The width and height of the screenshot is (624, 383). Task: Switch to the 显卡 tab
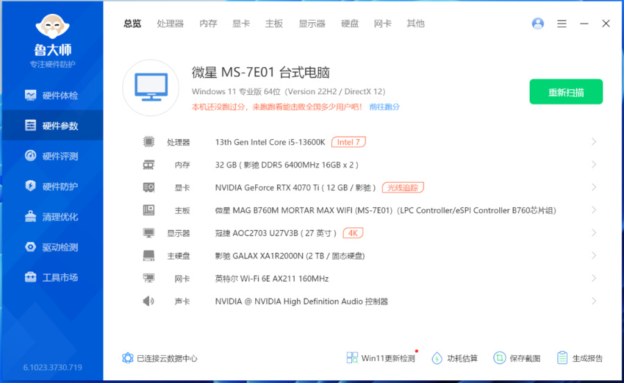coord(241,24)
